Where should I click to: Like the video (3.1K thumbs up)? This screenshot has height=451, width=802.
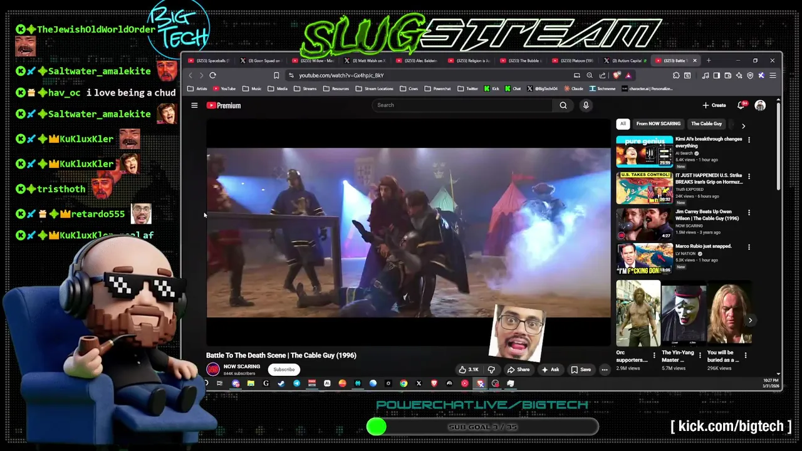click(467, 370)
